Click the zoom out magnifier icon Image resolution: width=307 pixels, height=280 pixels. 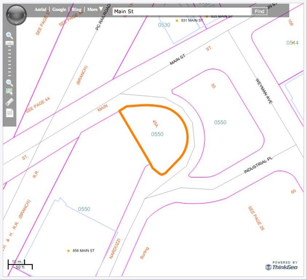[9, 83]
